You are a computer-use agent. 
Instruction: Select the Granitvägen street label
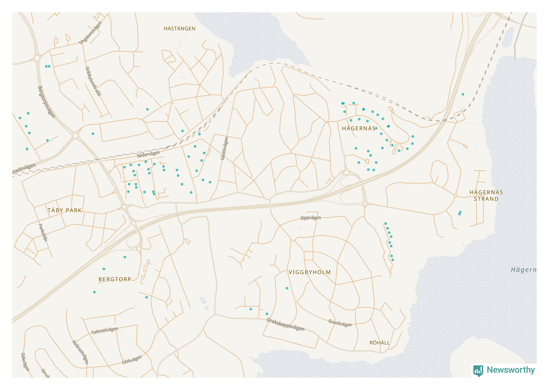point(340,323)
